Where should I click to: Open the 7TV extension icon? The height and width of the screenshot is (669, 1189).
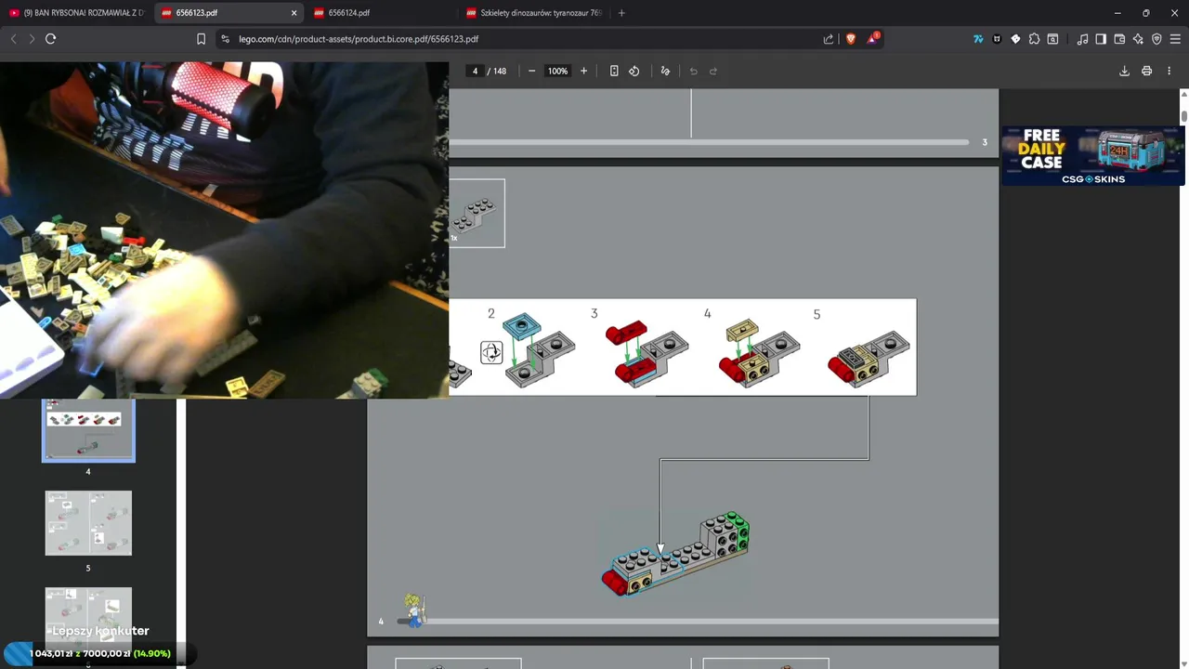pos(978,39)
